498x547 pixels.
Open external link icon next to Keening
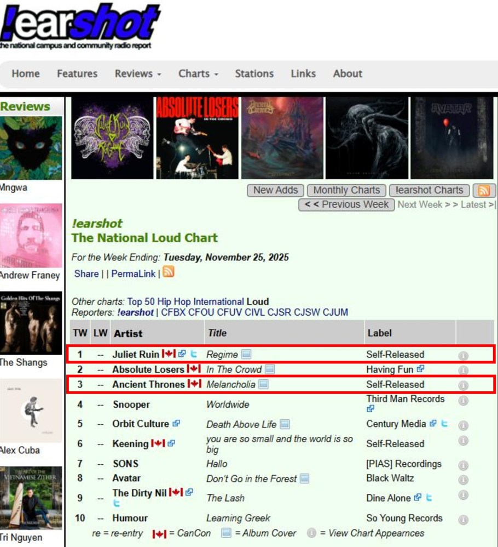171,443
